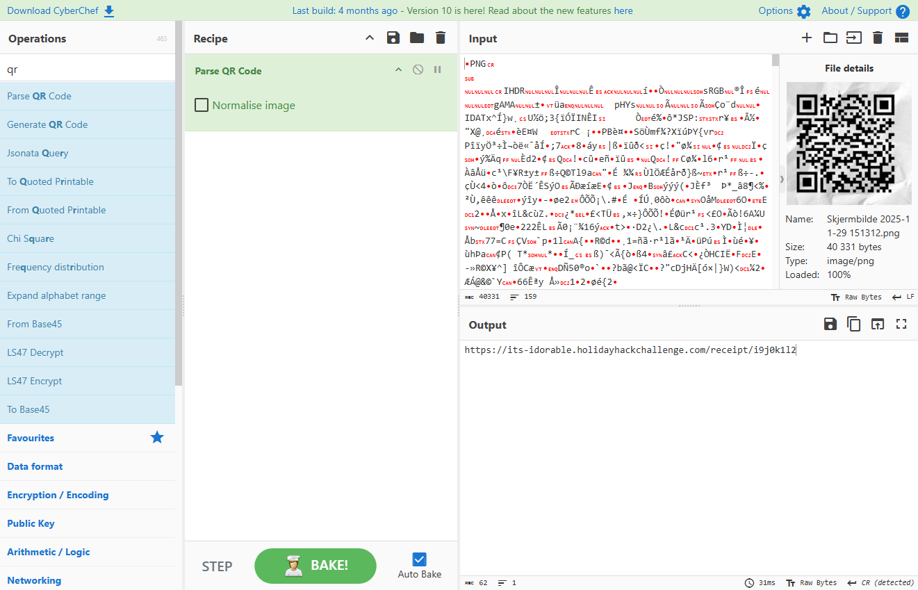The image size is (918, 590).
Task: Collapse the Recipe panel with the chevron
Action: point(370,38)
